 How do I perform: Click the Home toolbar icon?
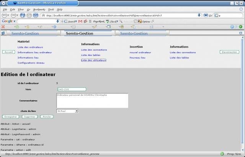(36, 15)
